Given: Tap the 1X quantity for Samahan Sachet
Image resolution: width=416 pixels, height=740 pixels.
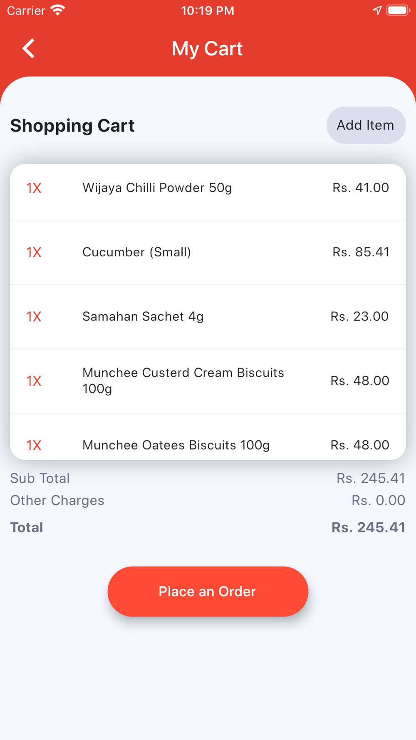Looking at the screenshot, I should pos(34,317).
